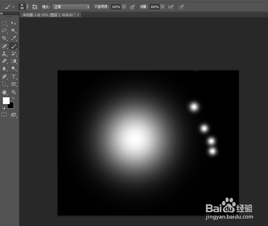Open the black background color swatch
The image size is (268, 226).
(12, 106)
